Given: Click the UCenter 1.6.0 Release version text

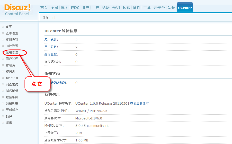Looking at the screenshot, I should 102,104.
